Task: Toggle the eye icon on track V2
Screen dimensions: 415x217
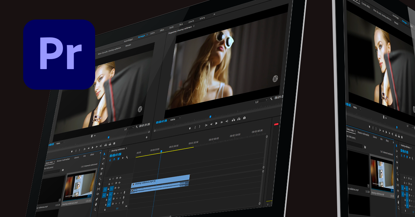Action: 119,182
